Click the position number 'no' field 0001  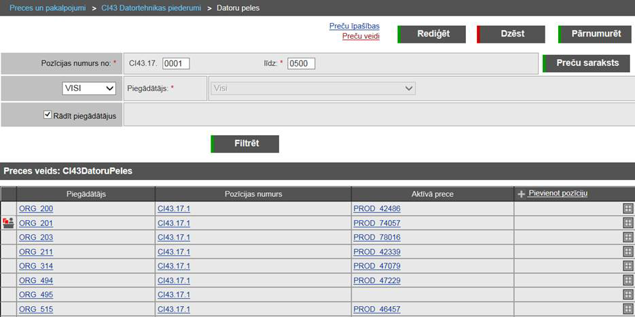click(176, 64)
